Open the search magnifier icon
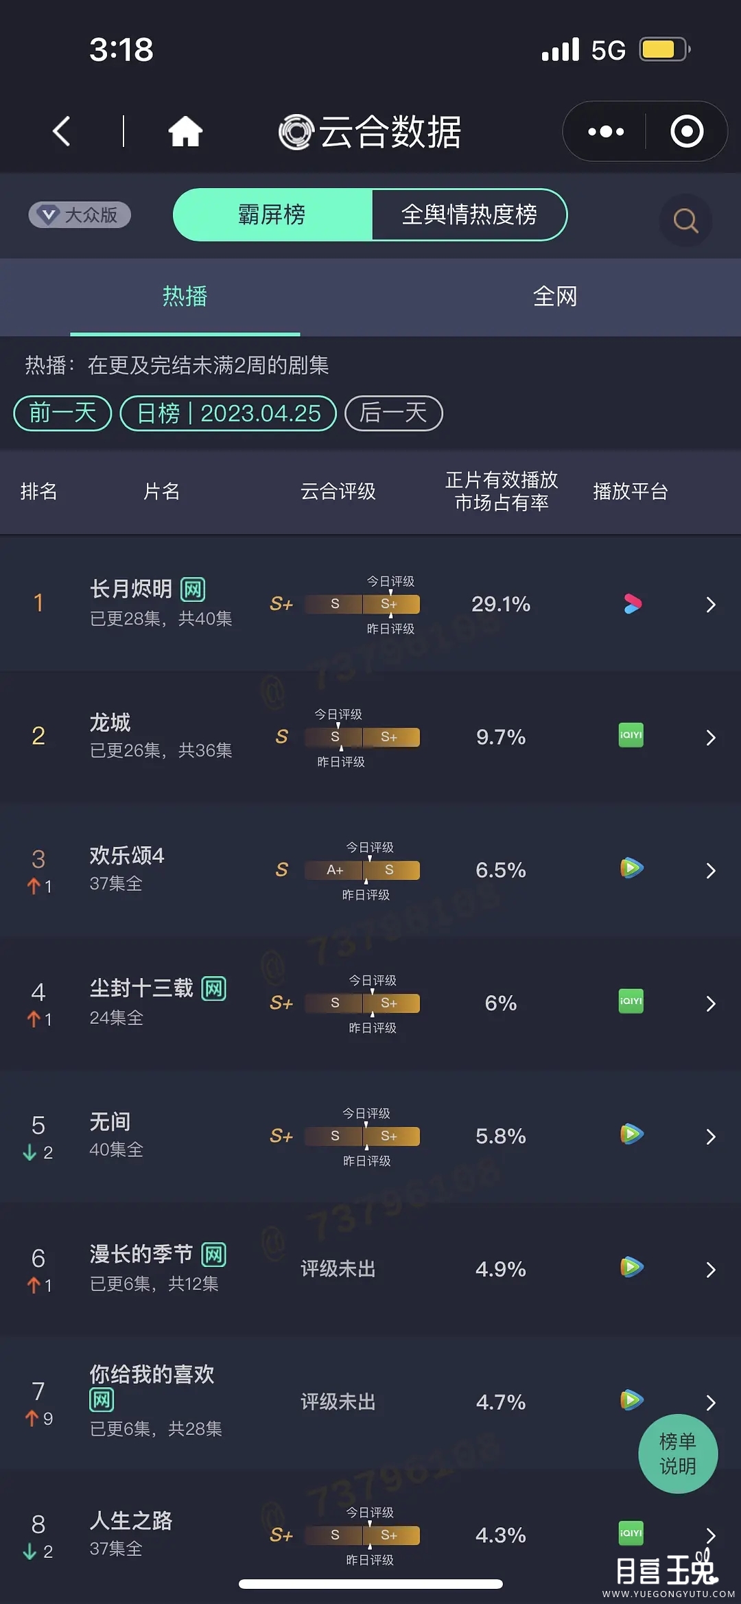Image resolution: width=741 pixels, height=1604 pixels. (x=685, y=220)
